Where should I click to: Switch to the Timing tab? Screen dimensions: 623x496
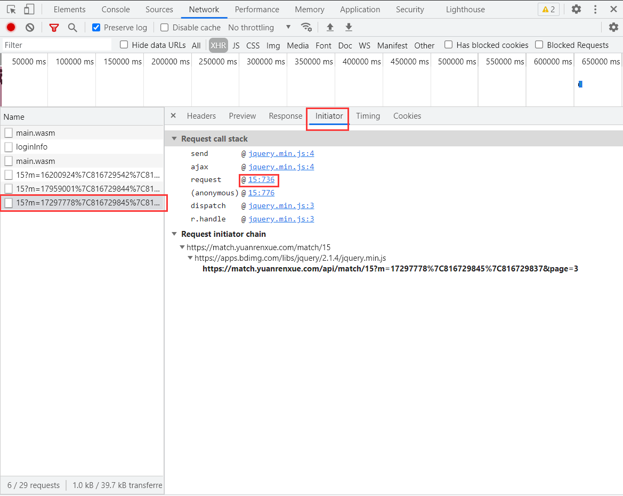pyautogui.click(x=368, y=116)
